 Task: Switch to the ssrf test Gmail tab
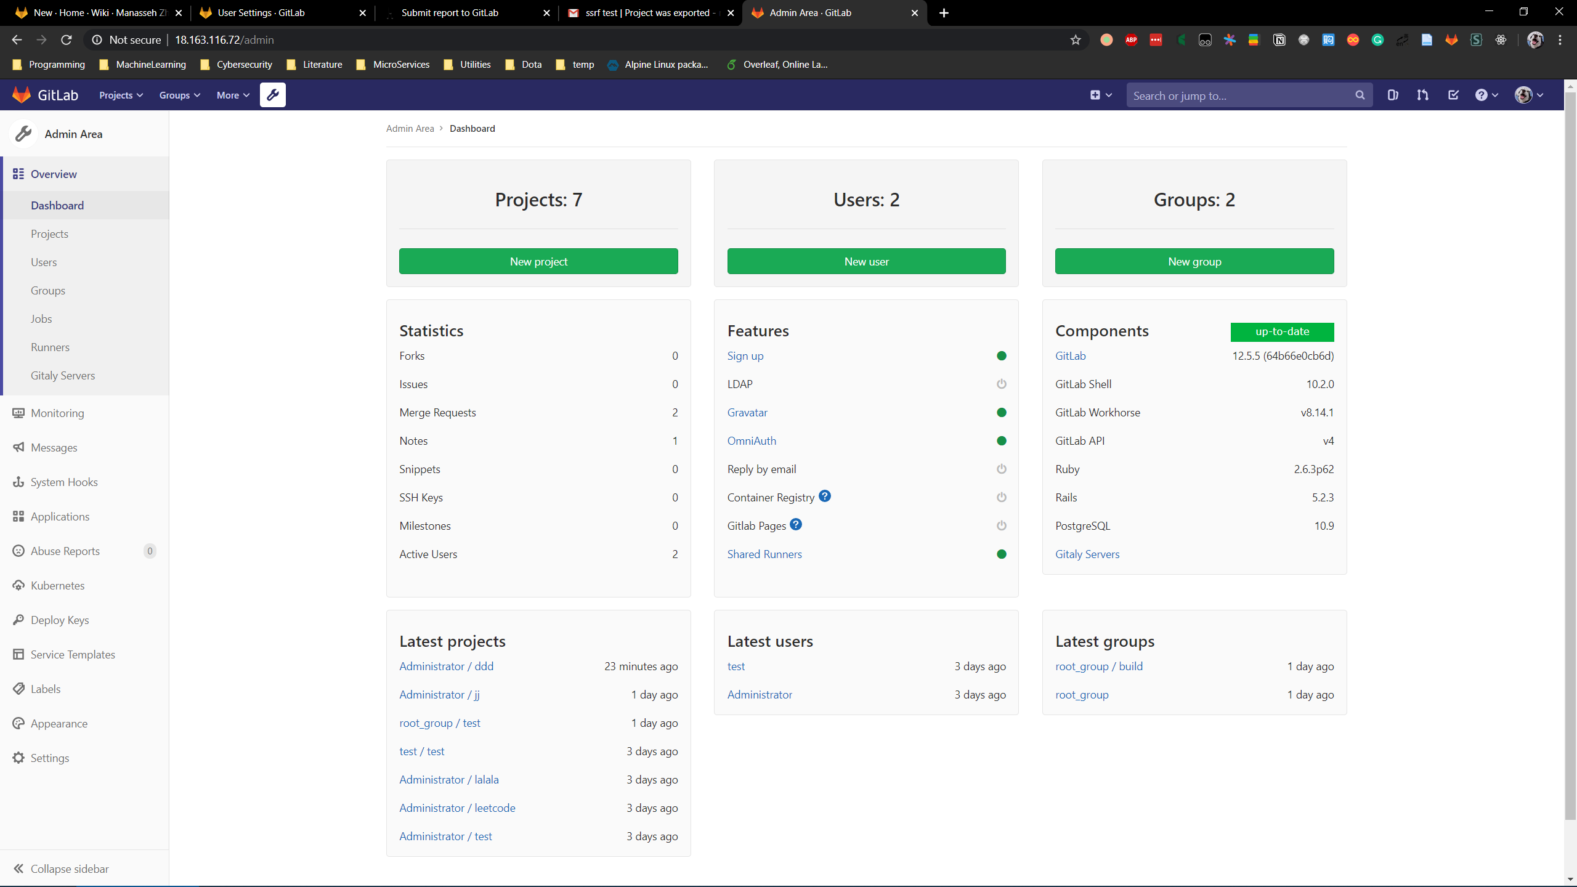(x=650, y=13)
